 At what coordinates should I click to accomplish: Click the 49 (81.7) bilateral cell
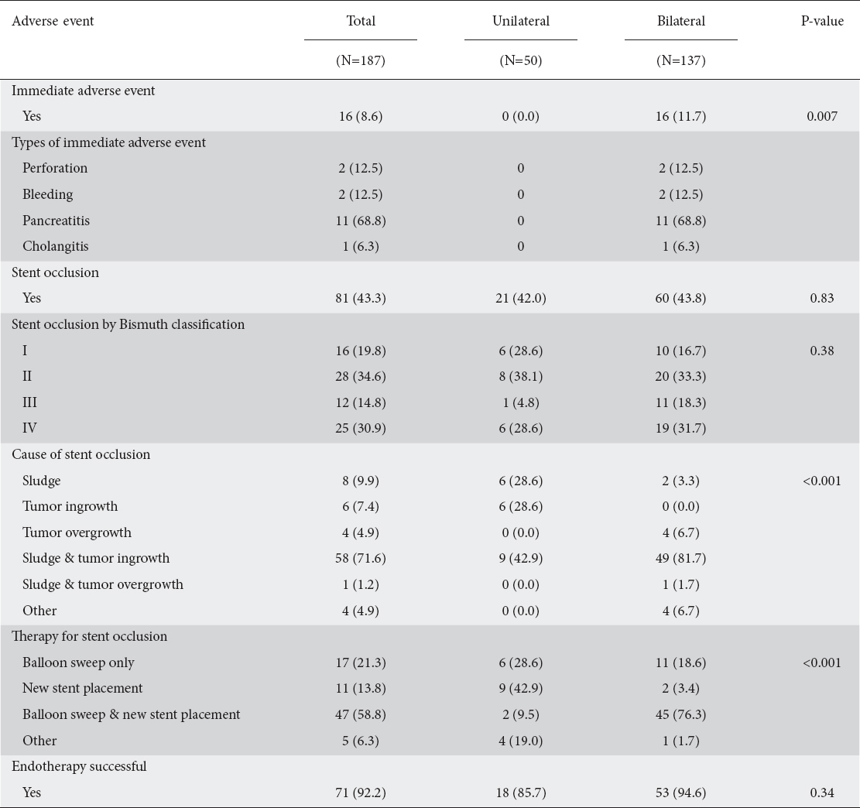click(680, 559)
